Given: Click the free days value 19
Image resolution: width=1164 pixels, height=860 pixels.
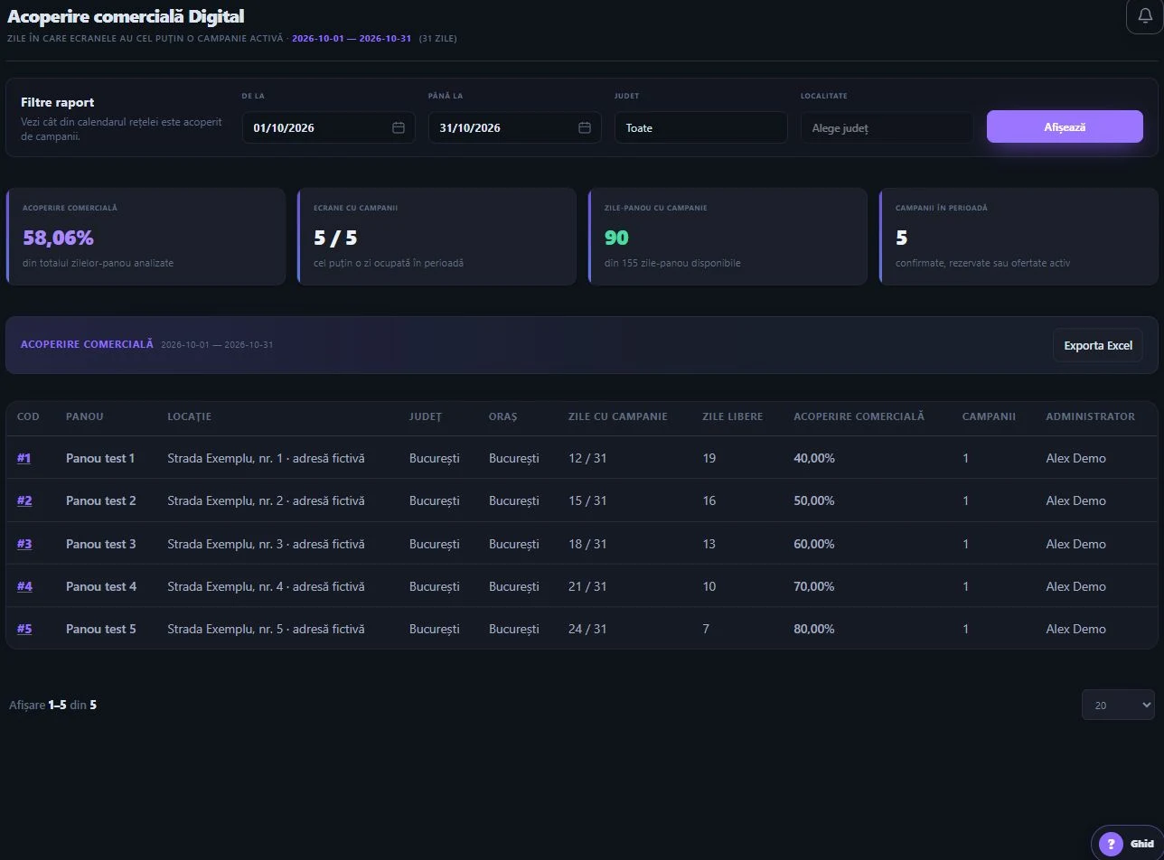Looking at the screenshot, I should point(709,458).
